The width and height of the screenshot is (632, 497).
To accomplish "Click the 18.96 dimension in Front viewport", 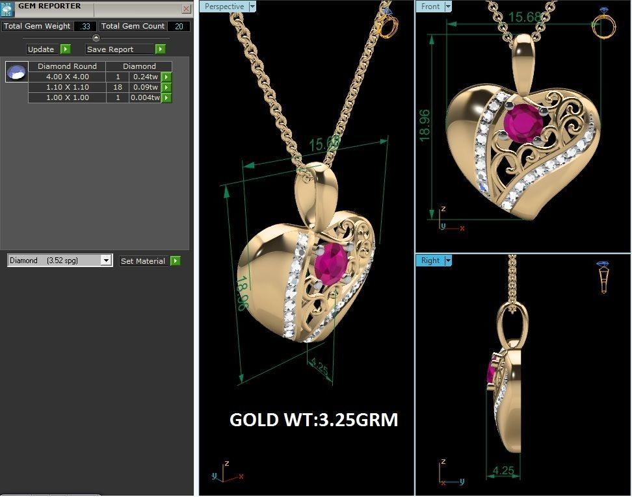I will coord(425,125).
